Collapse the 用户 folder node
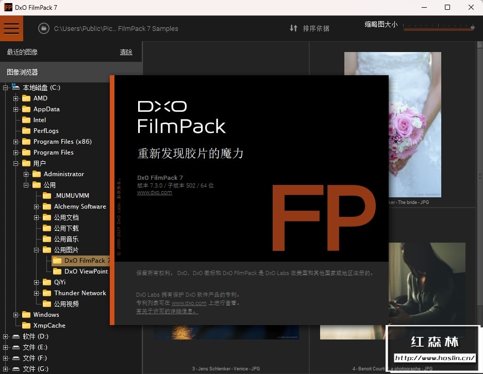 (x=15, y=163)
